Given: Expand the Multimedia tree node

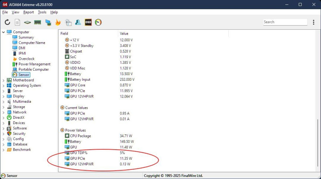Looking at the screenshot, I should point(3,102).
